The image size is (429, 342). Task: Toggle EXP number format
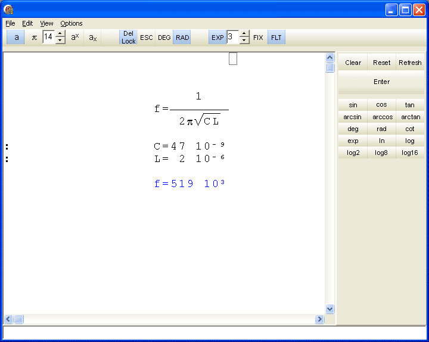pos(217,37)
